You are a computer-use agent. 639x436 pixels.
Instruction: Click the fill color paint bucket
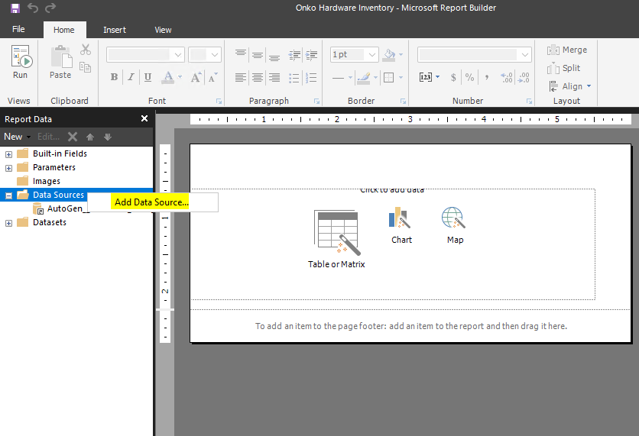point(389,54)
